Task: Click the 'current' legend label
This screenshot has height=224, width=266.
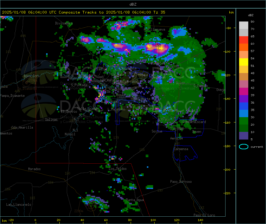Action: 257,147
